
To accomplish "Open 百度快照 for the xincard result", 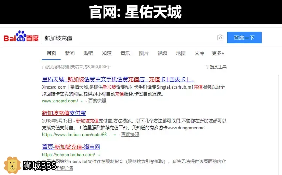I will click(x=97, y=101).
